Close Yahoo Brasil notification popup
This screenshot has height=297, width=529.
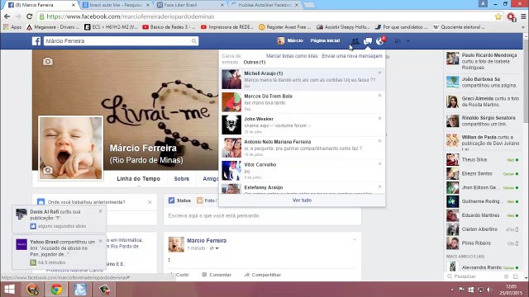tap(100, 242)
